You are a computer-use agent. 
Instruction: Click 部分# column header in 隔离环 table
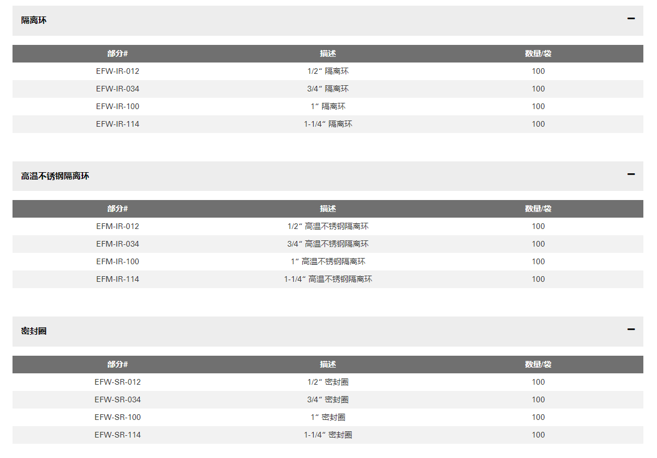pyautogui.click(x=118, y=53)
